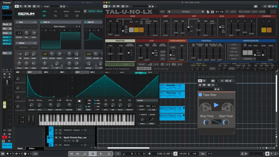
Task: Toggle TAL DCO pulse wave button
Action: point(131,29)
